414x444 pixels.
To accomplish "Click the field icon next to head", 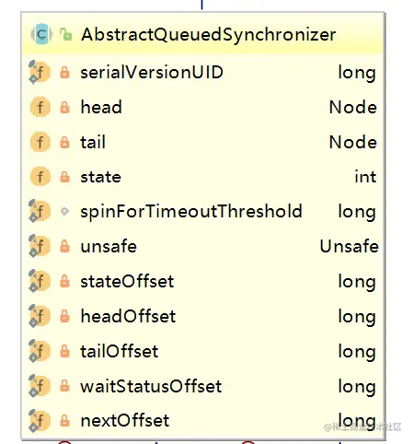I will tap(40, 107).
